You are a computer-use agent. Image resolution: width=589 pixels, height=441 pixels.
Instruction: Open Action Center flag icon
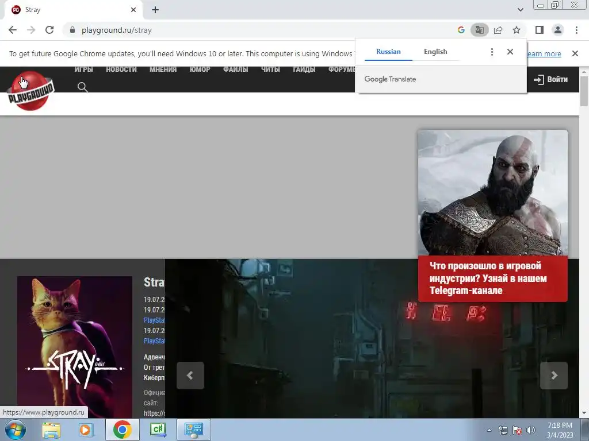[x=517, y=430]
